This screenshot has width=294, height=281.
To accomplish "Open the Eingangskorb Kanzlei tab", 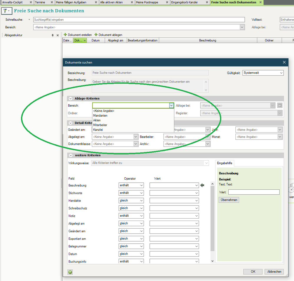I will coord(184,2).
